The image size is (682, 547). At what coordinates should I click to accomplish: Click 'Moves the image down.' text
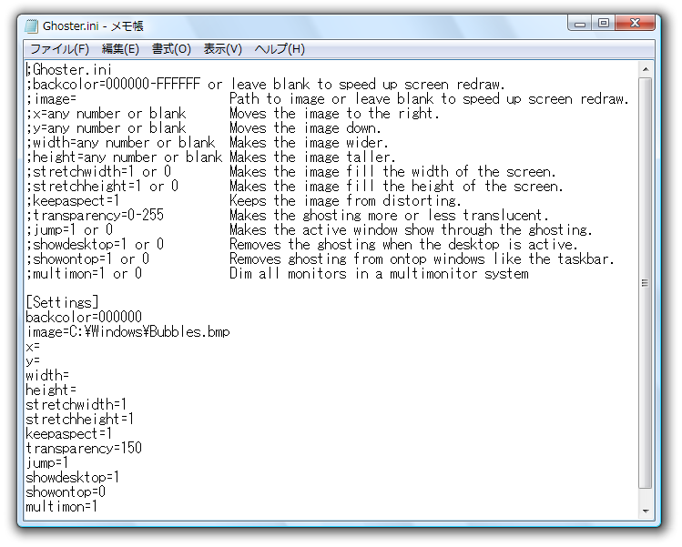(x=305, y=127)
